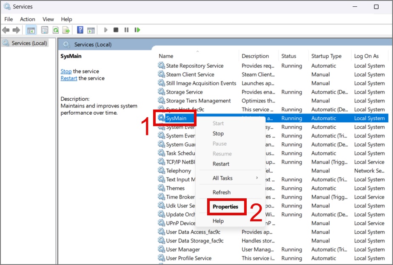Image resolution: width=393 pixels, height=265 pixels.
Task: Click gear icon of Still Image Acquisition Events
Action: point(161,83)
